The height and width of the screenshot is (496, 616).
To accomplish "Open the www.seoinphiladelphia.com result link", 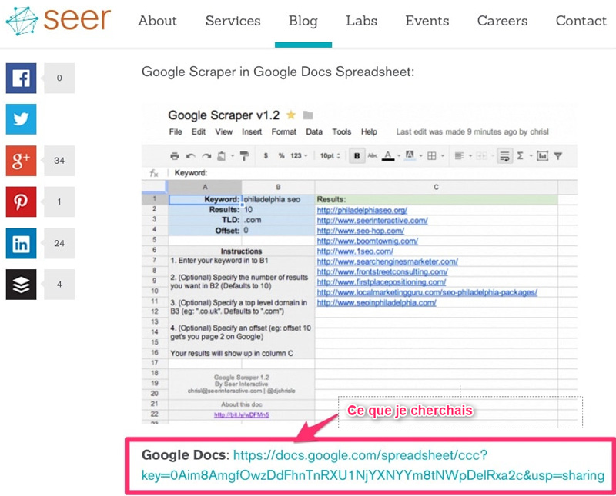I will pos(377,302).
